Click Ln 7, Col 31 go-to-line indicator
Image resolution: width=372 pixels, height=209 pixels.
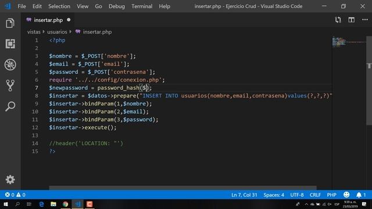point(244,195)
